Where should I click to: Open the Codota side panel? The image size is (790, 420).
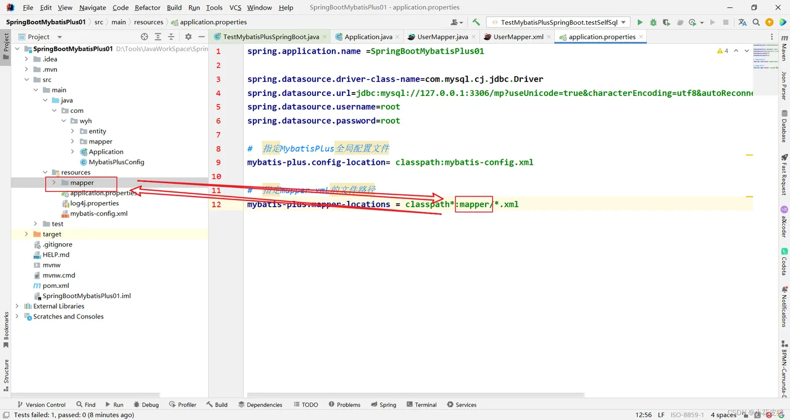[x=784, y=261]
